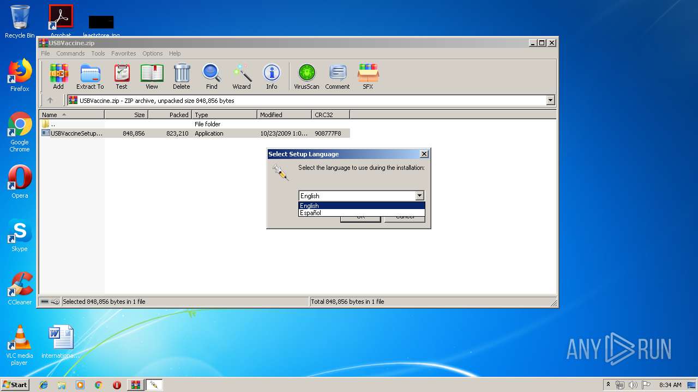
Task: Open Opera desktop shortcut
Action: [x=20, y=182]
